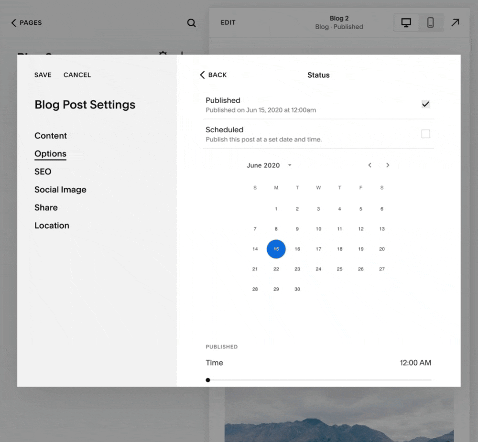Select June 12 on calendar
This screenshot has width=478, height=442.
tap(360, 229)
